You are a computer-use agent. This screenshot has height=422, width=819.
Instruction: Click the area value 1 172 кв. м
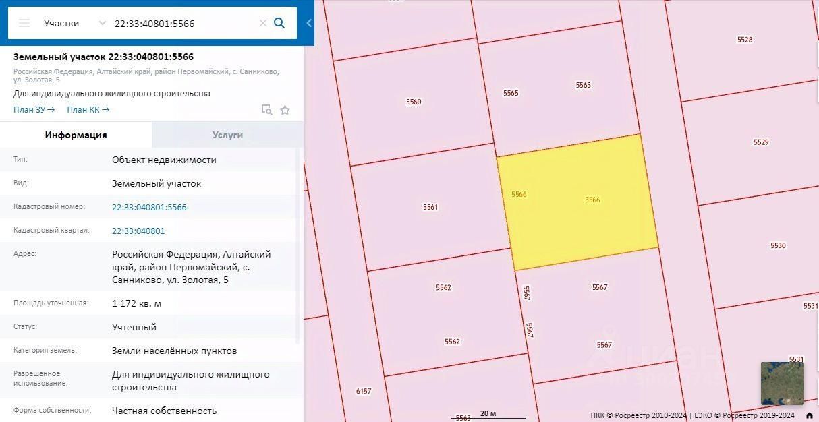(136, 303)
